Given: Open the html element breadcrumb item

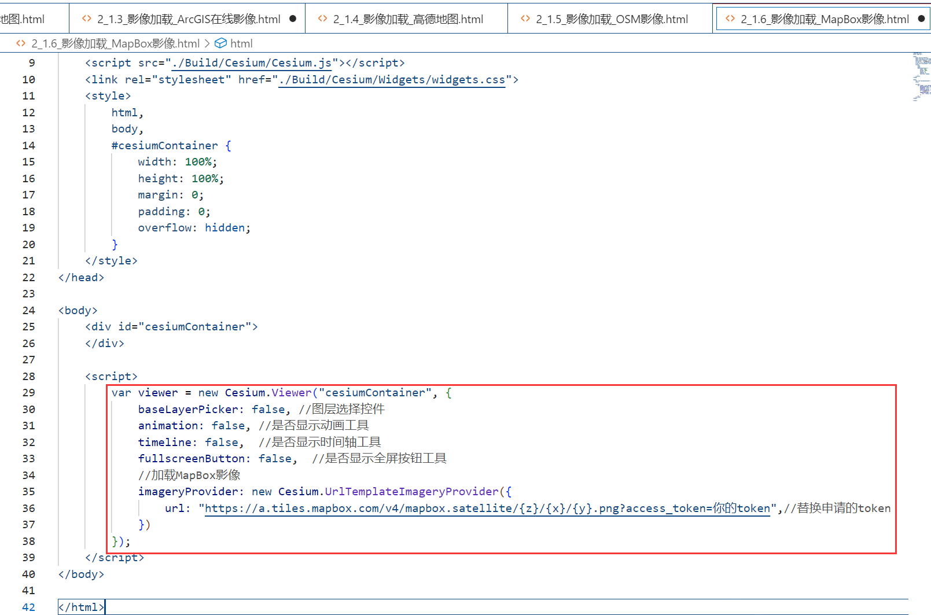Looking at the screenshot, I should pyautogui.click(x=241, y=43).
